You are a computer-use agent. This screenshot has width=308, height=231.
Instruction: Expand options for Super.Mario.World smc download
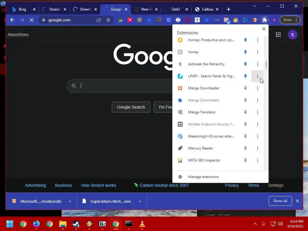point(140,201)
